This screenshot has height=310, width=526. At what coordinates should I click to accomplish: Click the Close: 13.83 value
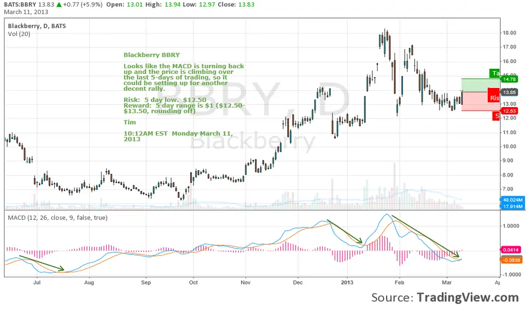point(236,5)
